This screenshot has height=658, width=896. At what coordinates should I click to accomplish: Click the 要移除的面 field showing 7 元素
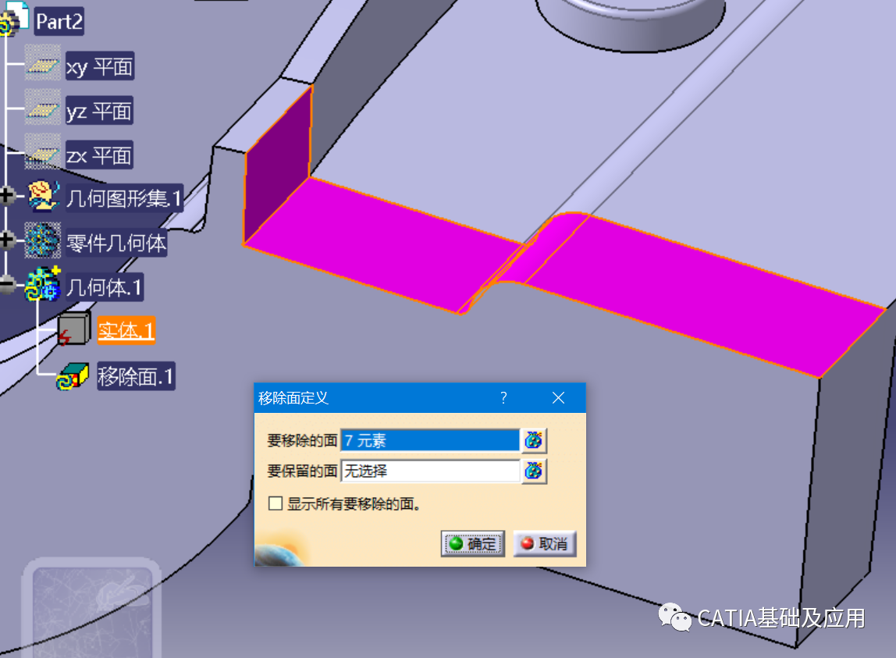[x=430, y=440]
